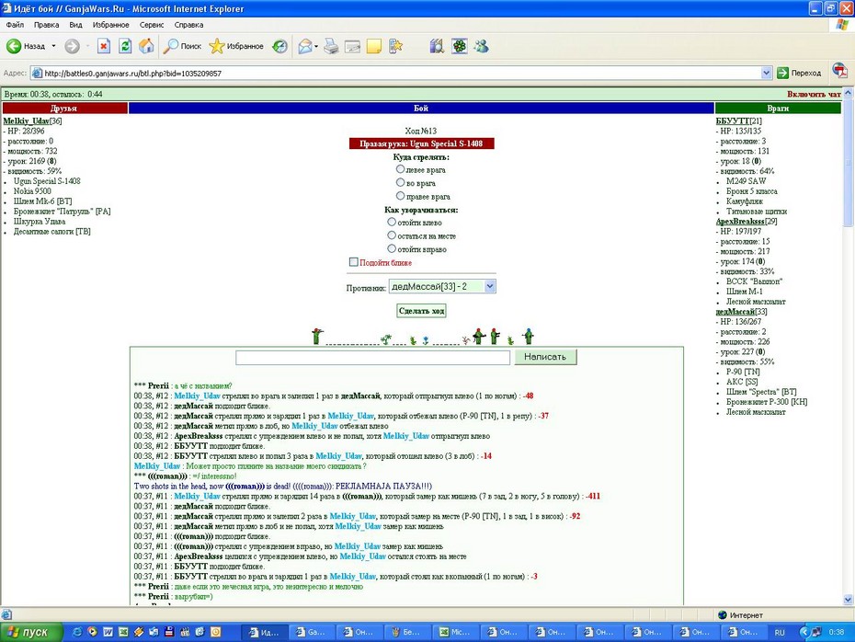The image size is (855, 642).
Task: Open дедМассай[33] profile in Враги panel
Action: (741, 312)
